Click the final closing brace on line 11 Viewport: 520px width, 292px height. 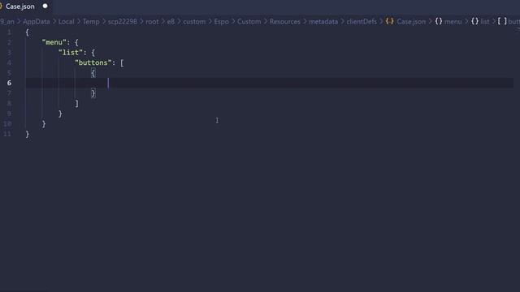coord(27,134)
